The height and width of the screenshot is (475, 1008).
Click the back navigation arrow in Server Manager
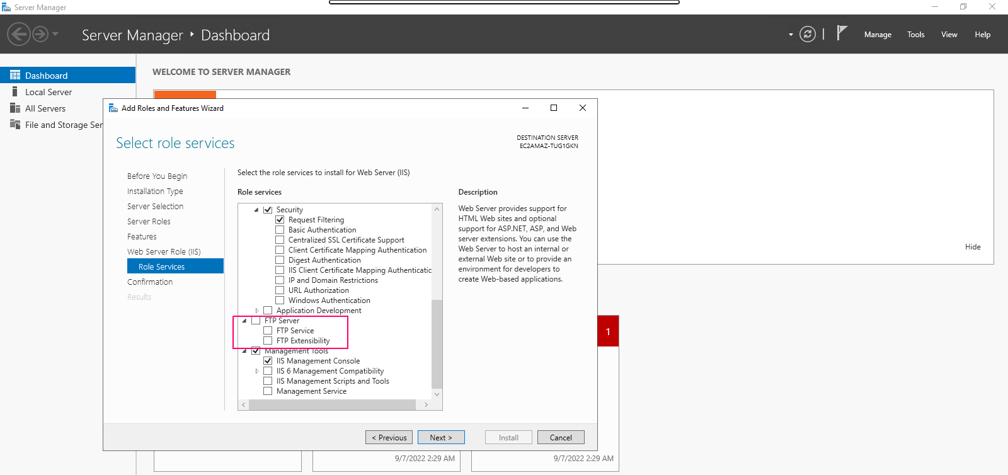(x=19, y=34)
